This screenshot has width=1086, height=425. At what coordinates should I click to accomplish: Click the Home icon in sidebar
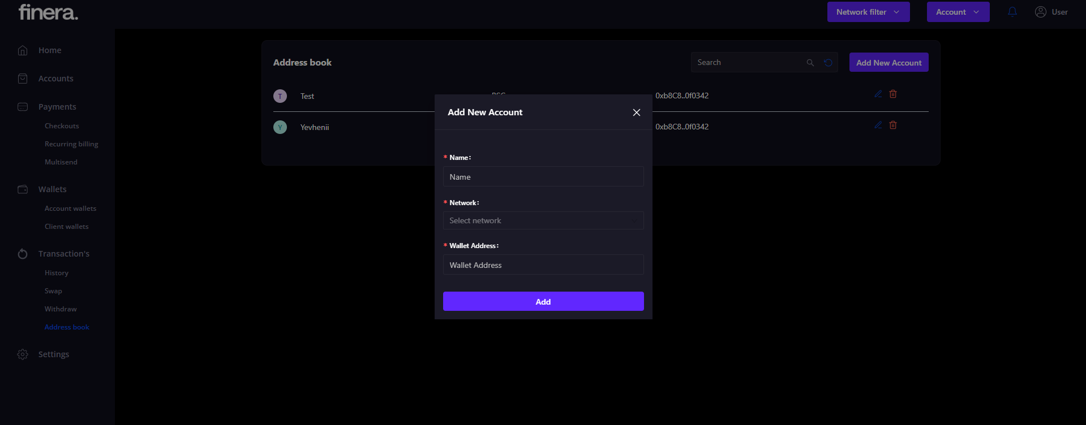coord(23,50)
